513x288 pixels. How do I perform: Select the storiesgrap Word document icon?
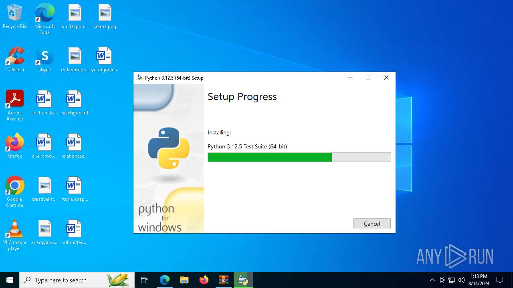(75, 190)
